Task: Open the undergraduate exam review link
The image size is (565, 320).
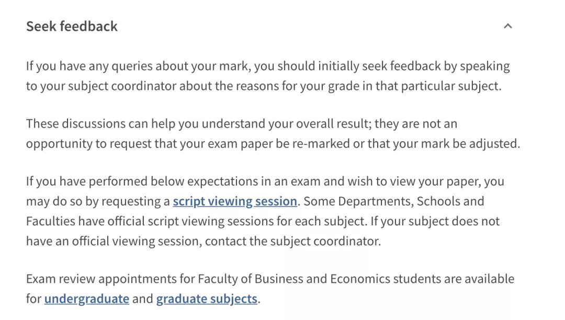Action: coord(86,299)
